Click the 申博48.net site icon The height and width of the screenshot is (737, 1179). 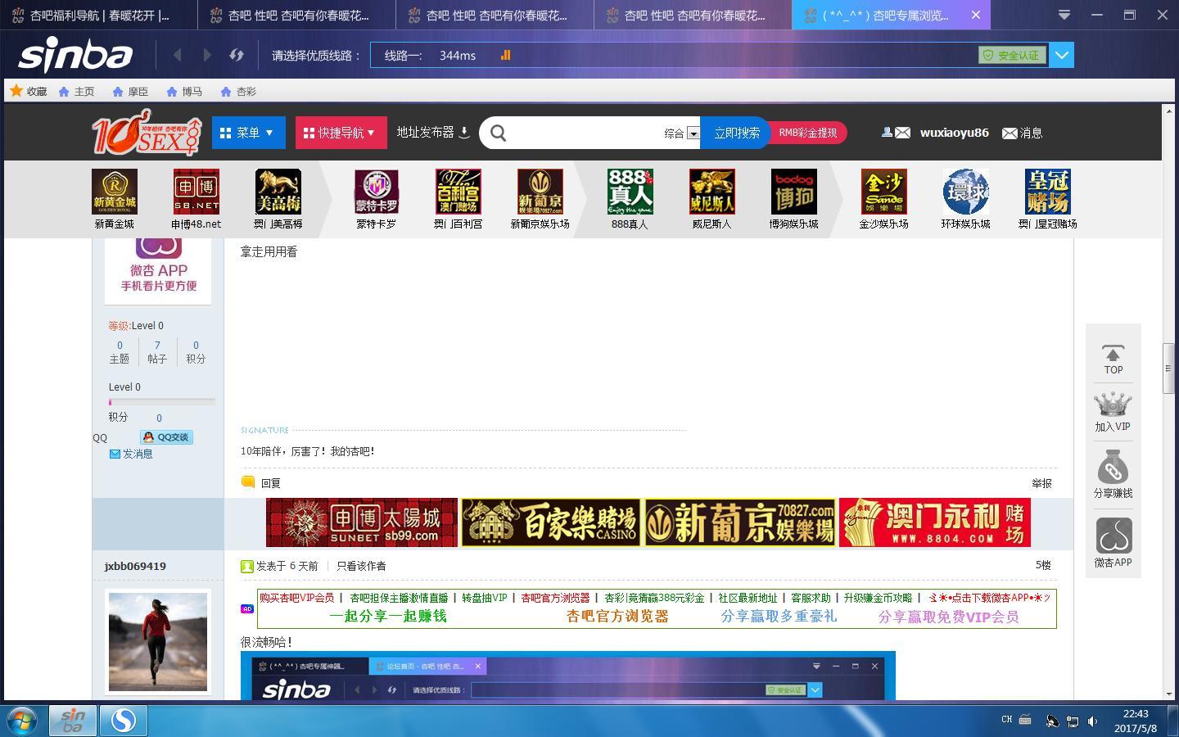coord(196,192)
